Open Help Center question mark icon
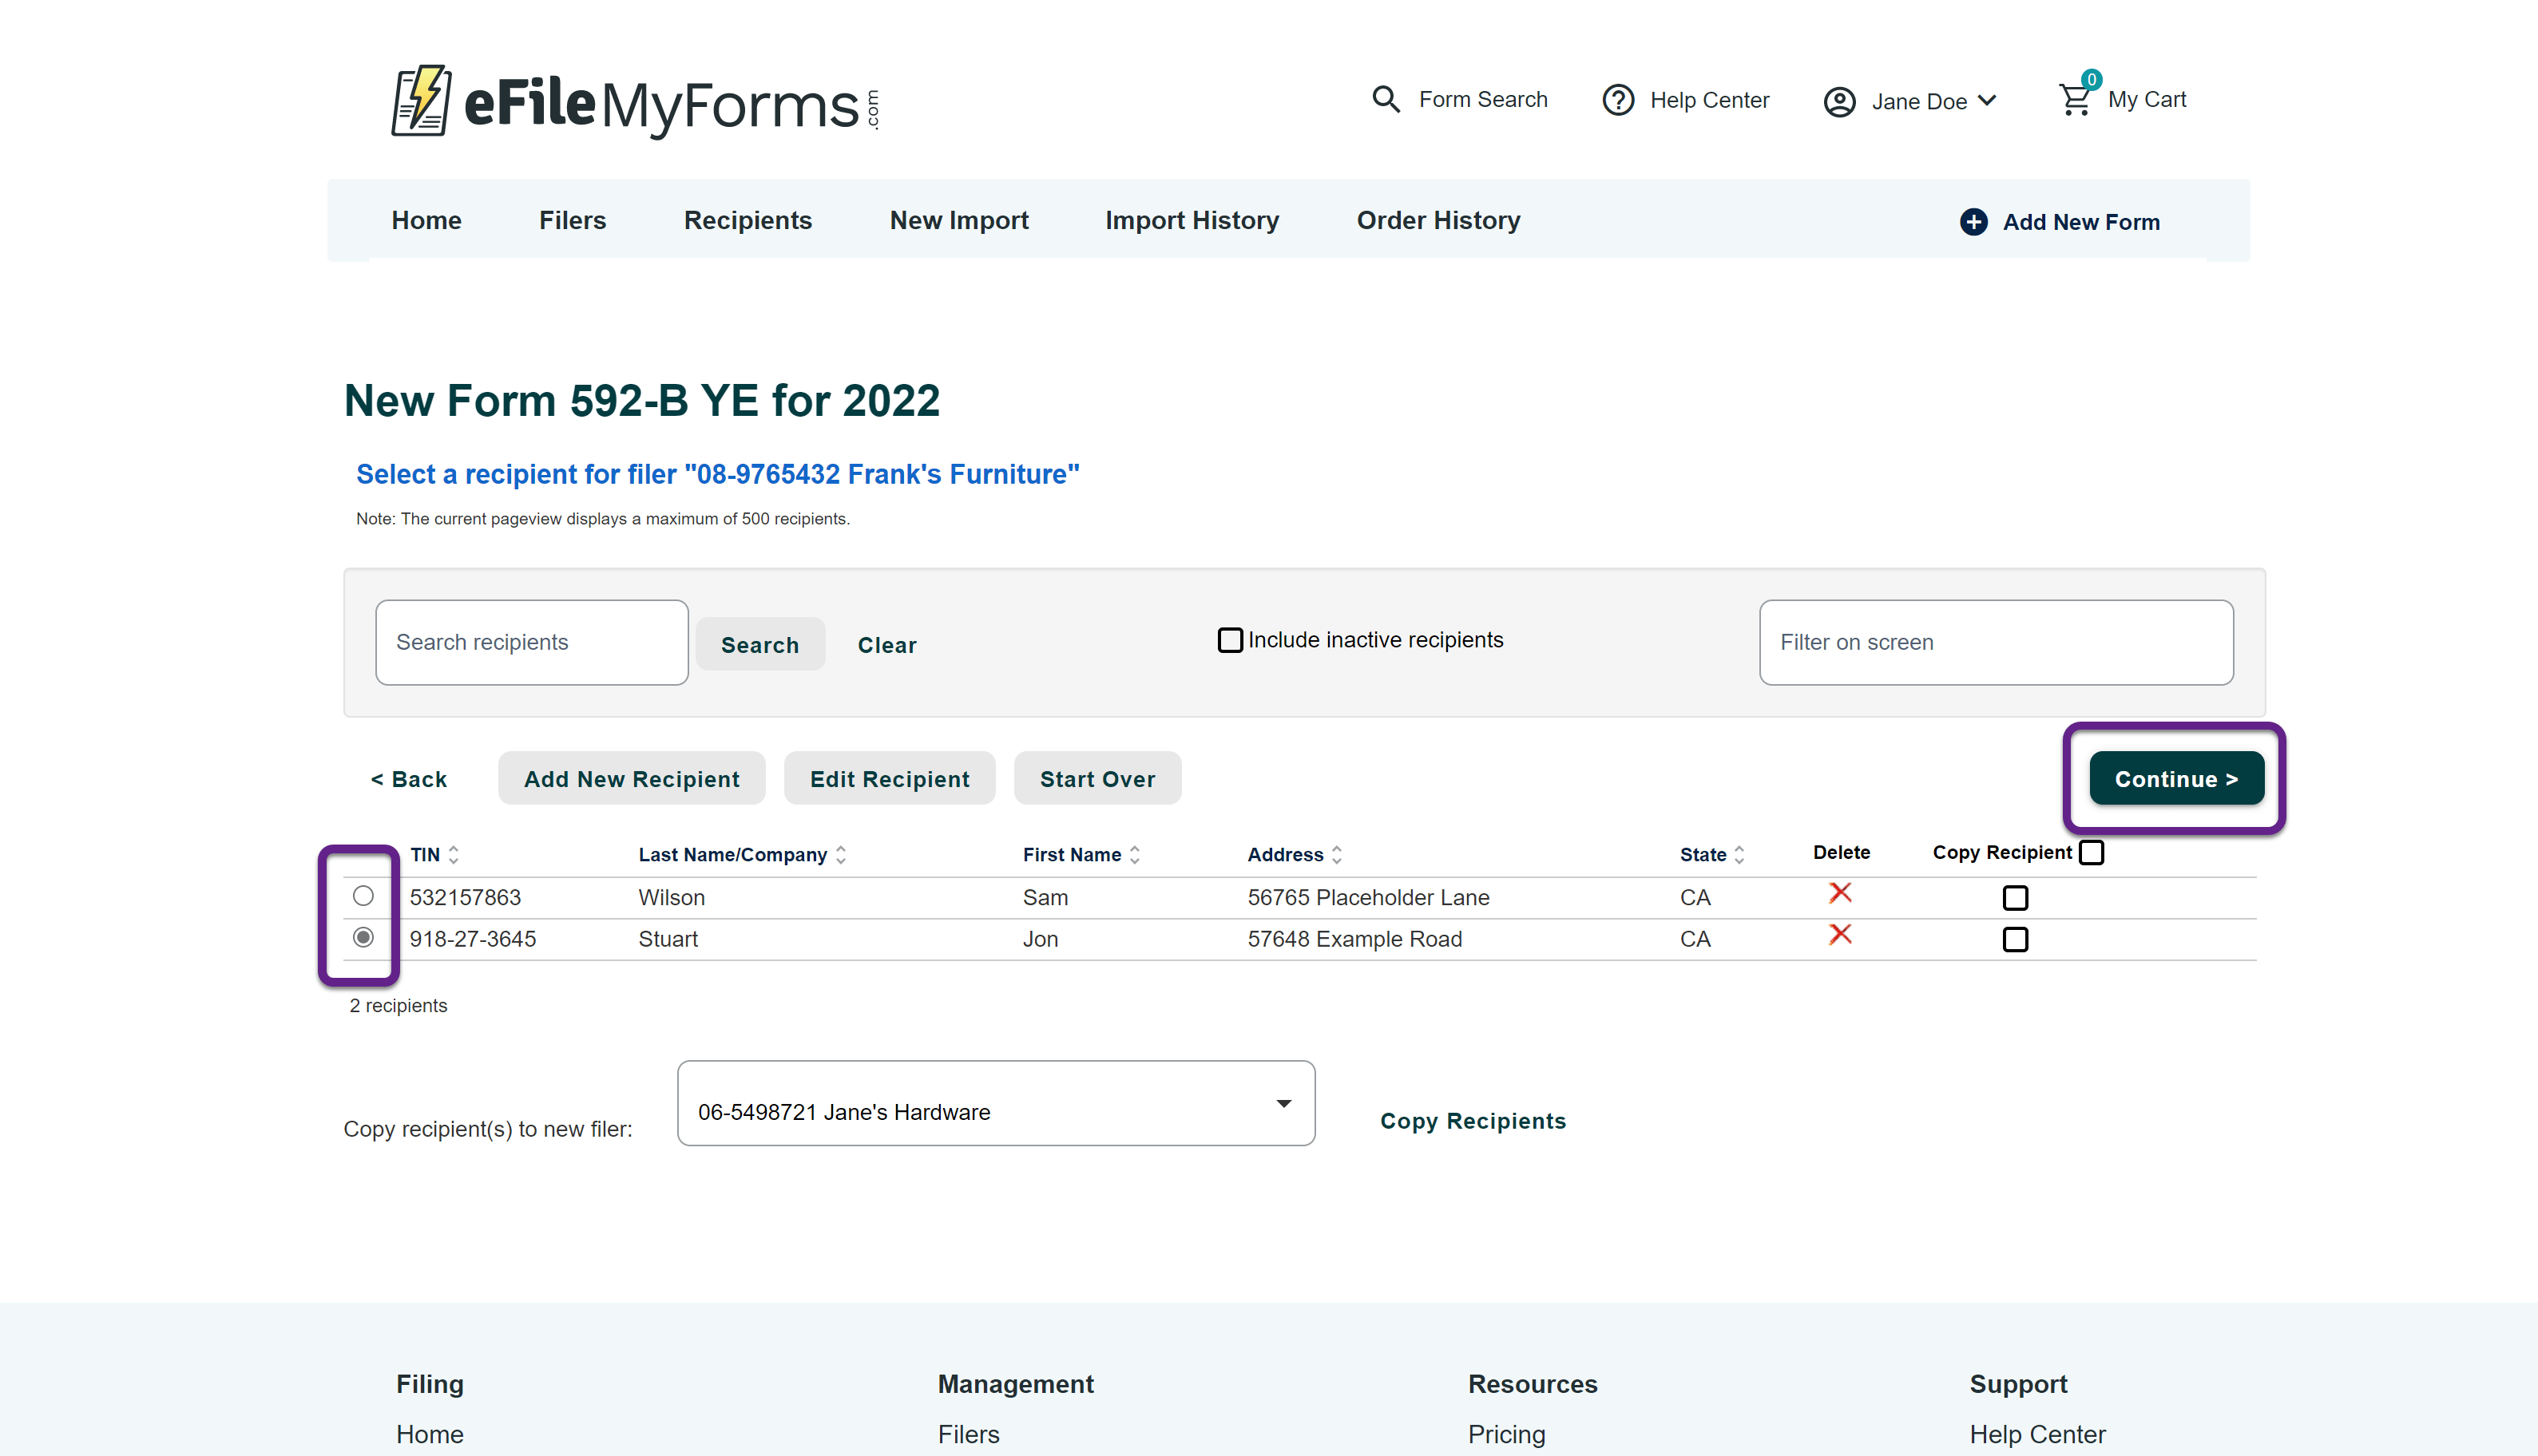2538x1456 pixels. point(1618,100)
